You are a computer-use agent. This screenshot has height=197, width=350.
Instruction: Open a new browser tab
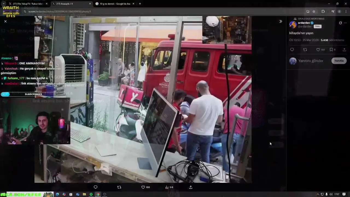coord(140,4)
